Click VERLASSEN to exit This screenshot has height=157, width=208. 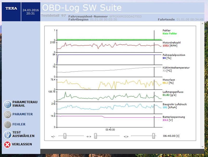coord(22,144)
